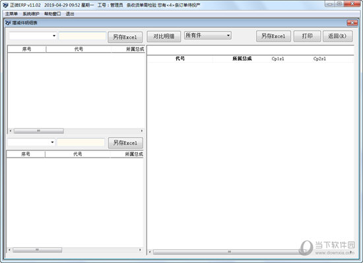
Task: Focus the lower-left yellow text field
Action: [x=81, y=142]
